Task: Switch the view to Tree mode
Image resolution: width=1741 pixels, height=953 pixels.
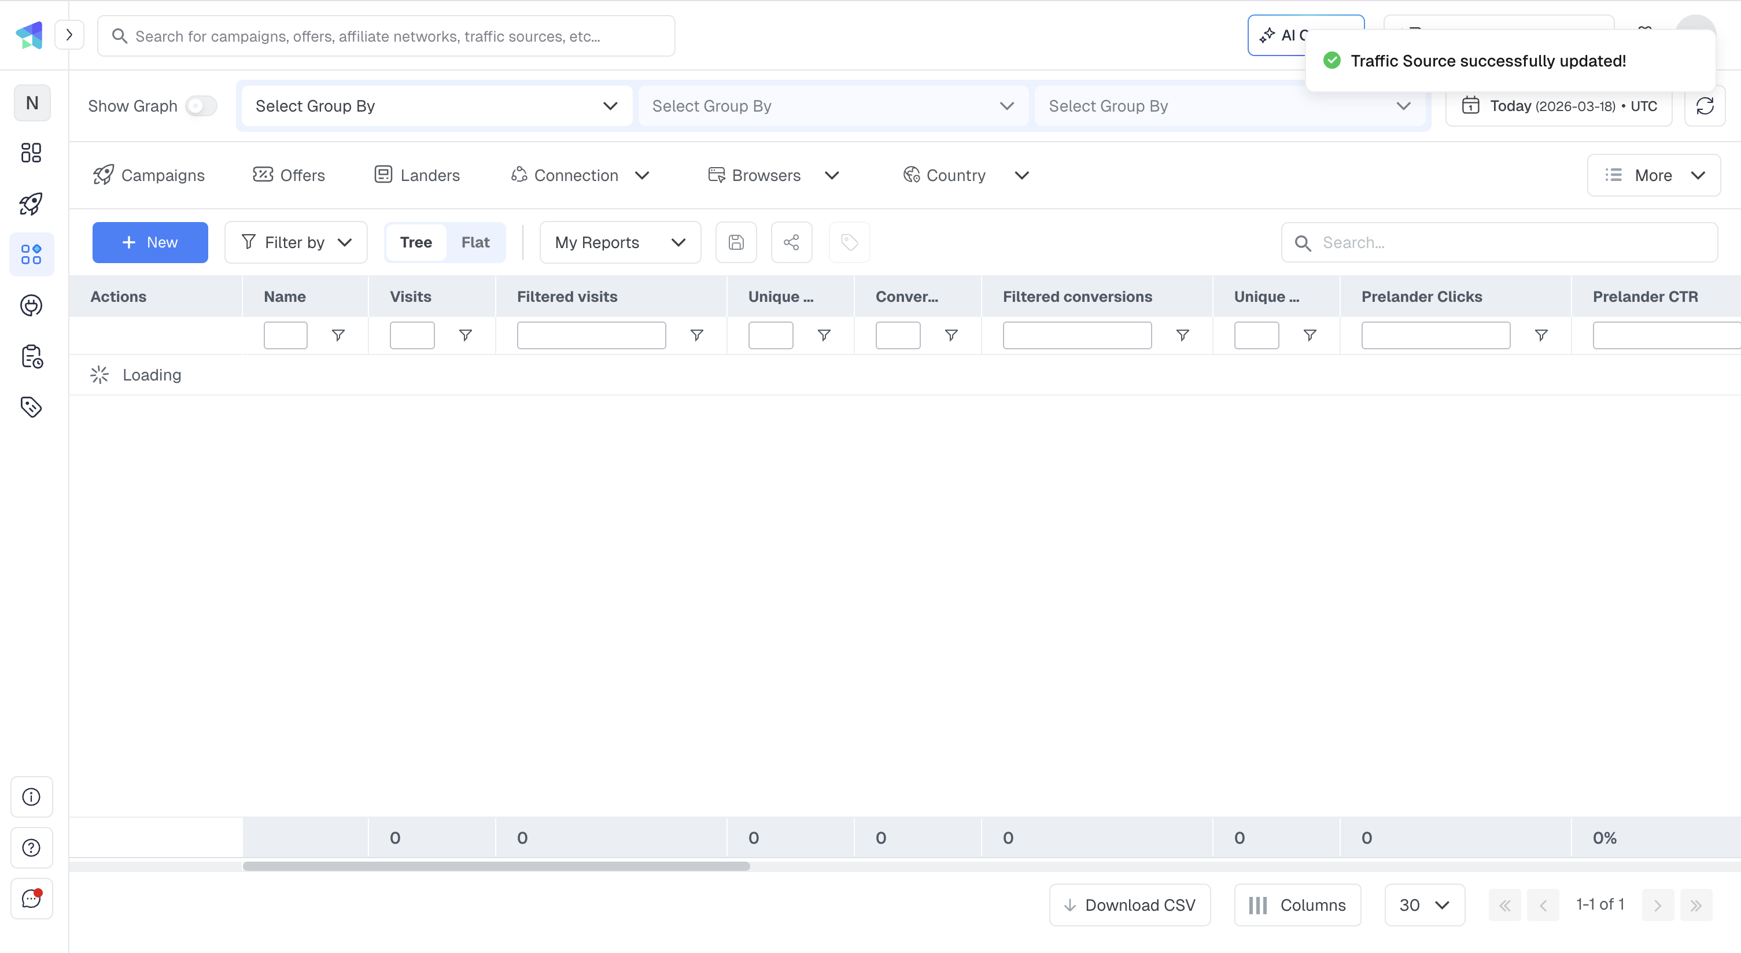Action: click(416, 242)
